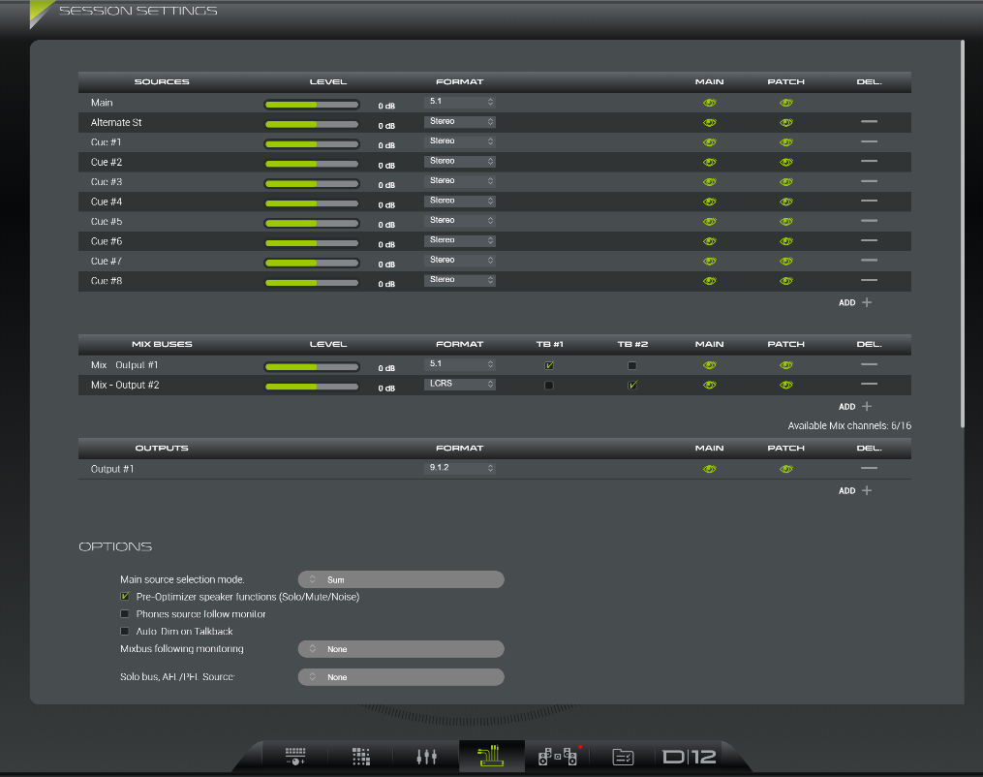The width and height of the screenshot is (983, 777).
Task: Toggle Main eye for Main source
Action: coord(710,103)
